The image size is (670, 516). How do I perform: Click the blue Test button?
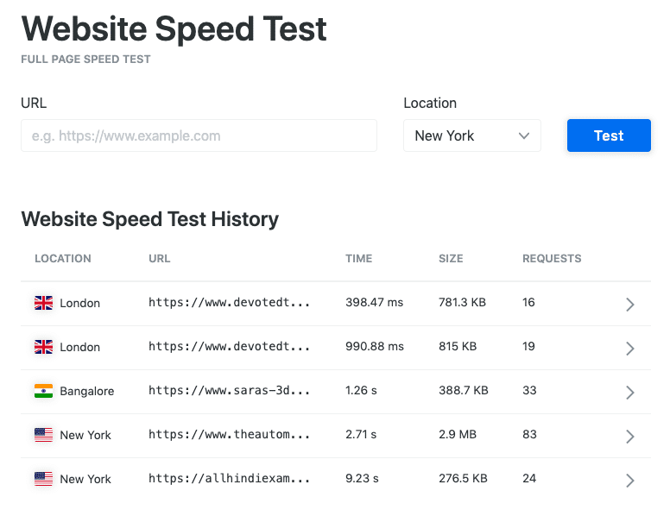point(609,135)
